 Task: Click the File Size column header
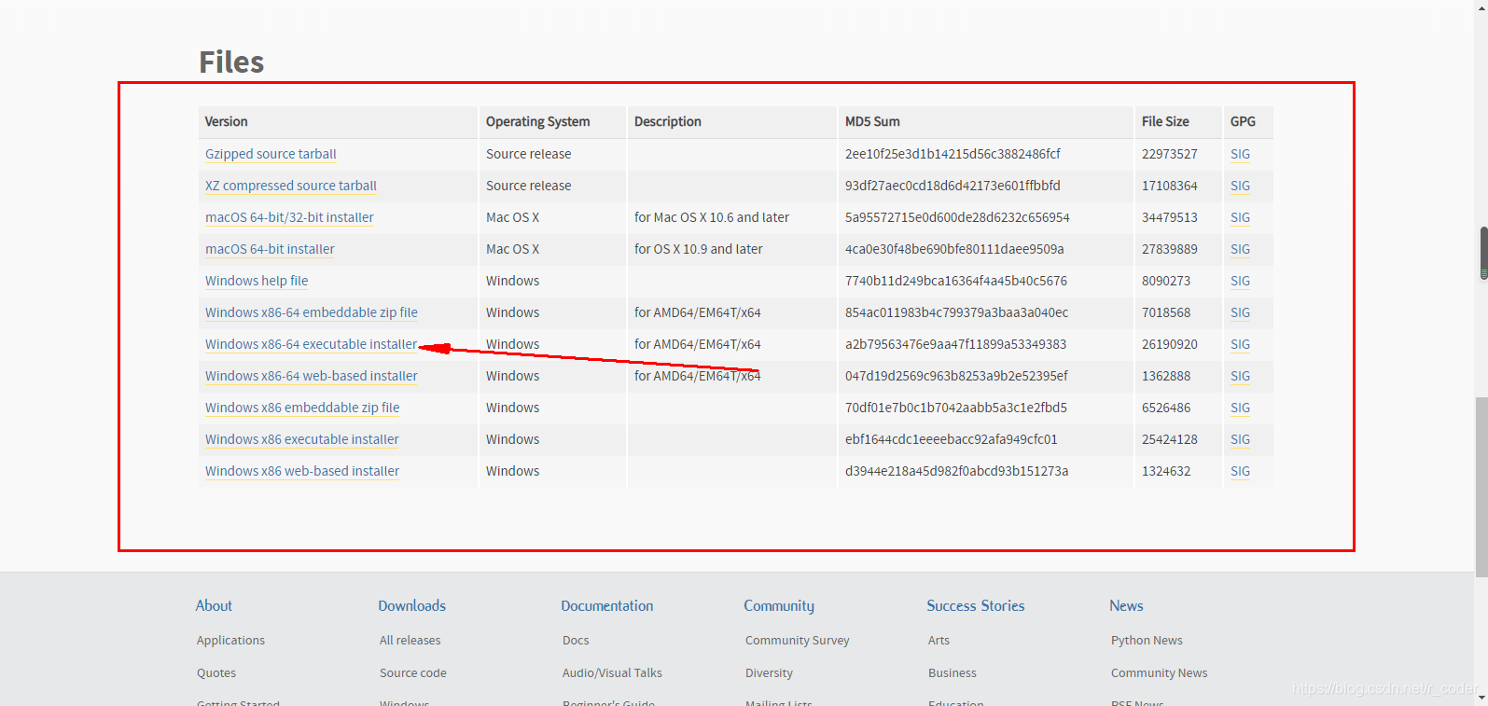[1165, 121]
